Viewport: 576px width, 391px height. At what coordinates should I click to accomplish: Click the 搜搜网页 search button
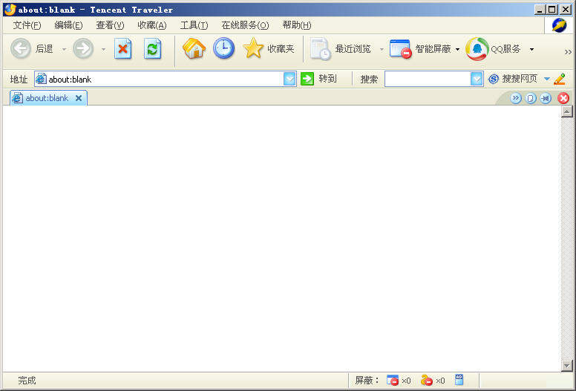(520, 79)
